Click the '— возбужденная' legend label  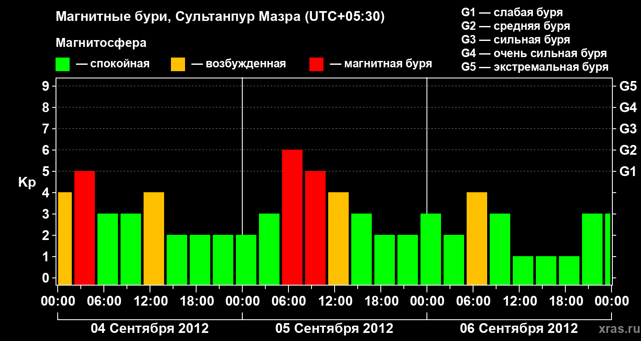point(238,64)
